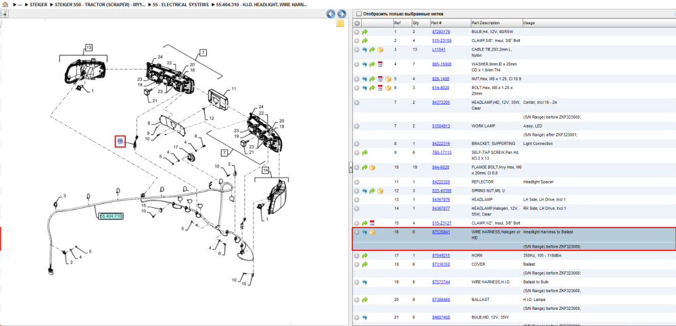This screenshot has height=326, width=676.
Task: Click green arrow in COVER row
Action: (x=365, y=265)
